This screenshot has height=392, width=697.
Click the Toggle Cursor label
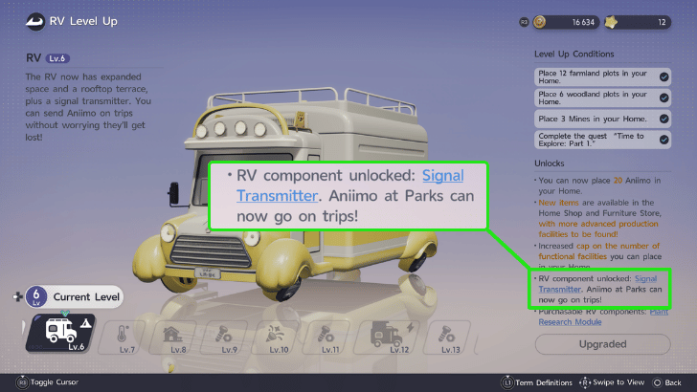coord(55,382)
